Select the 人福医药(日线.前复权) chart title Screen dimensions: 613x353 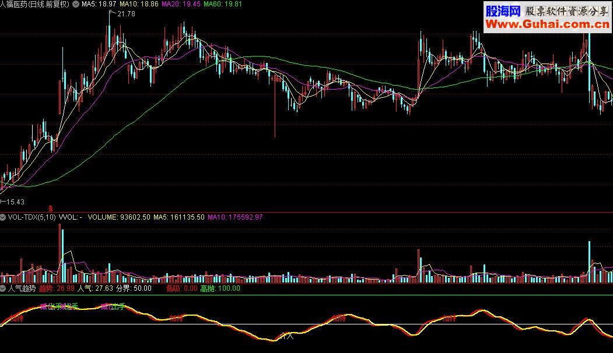(35, 4)
